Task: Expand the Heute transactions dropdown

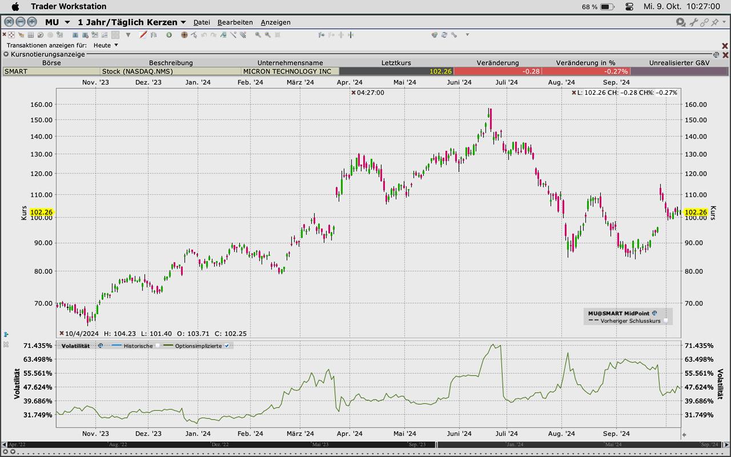Action: click(116, 45)
